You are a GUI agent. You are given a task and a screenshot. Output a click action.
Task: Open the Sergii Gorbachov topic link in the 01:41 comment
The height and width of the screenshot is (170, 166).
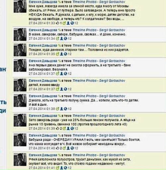click(112, 155)
